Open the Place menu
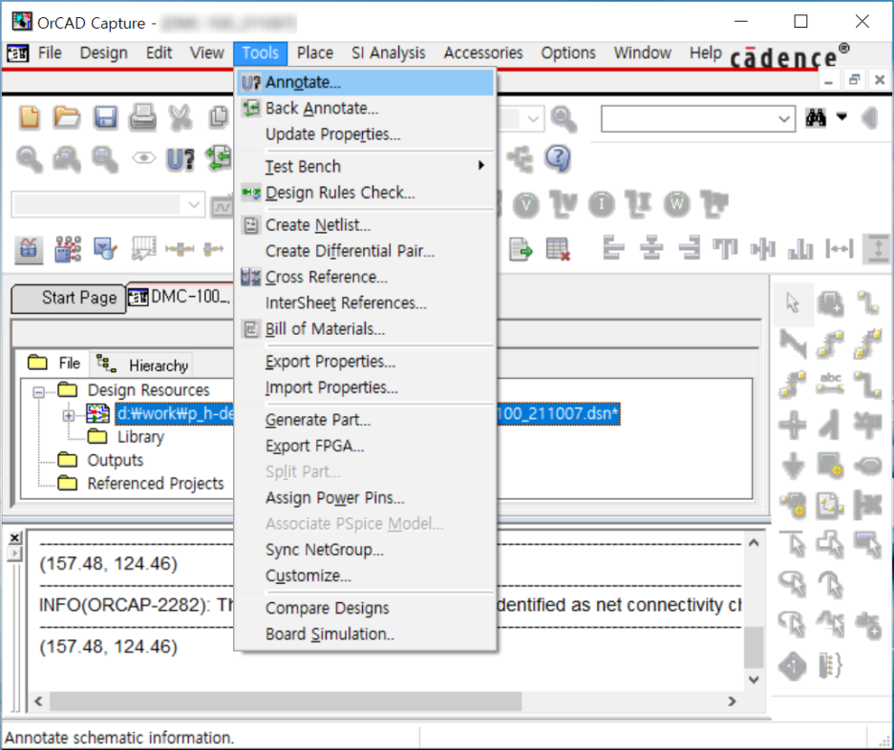Viewport: 894px width, 750px height. pyautogui.click(x=315, y=53)
